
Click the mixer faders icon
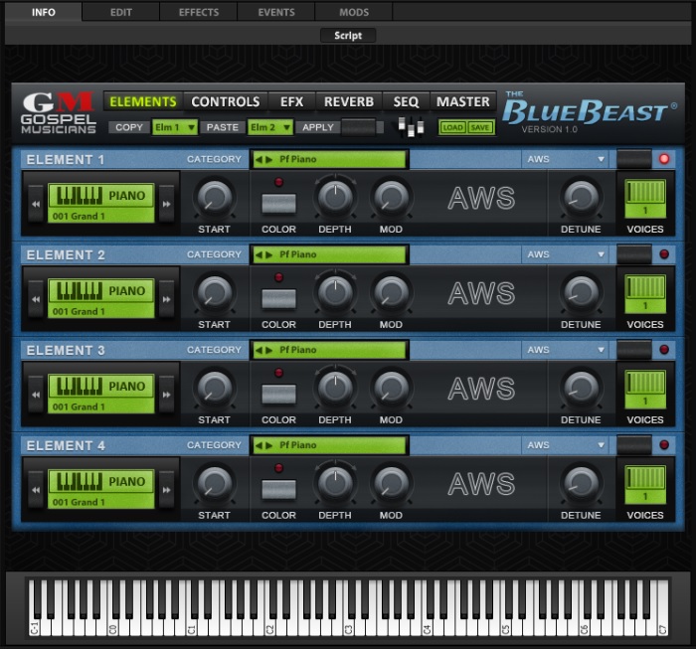[411, 127]
